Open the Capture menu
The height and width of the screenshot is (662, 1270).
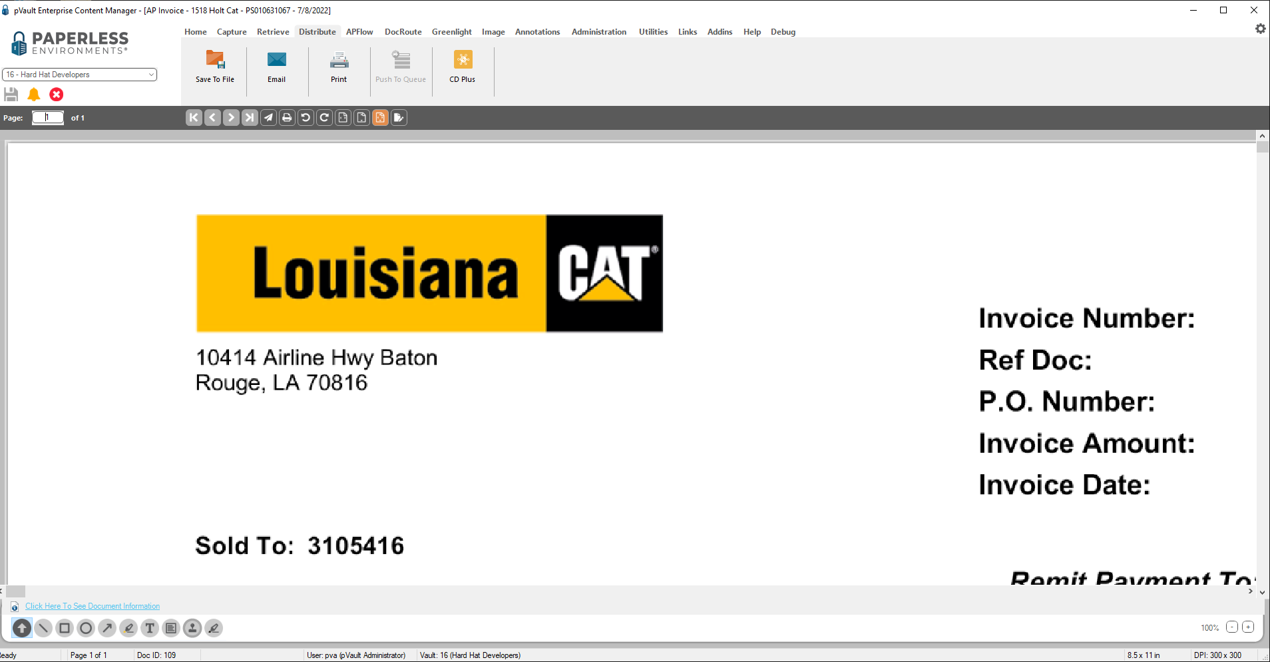(x=232, y=32)
